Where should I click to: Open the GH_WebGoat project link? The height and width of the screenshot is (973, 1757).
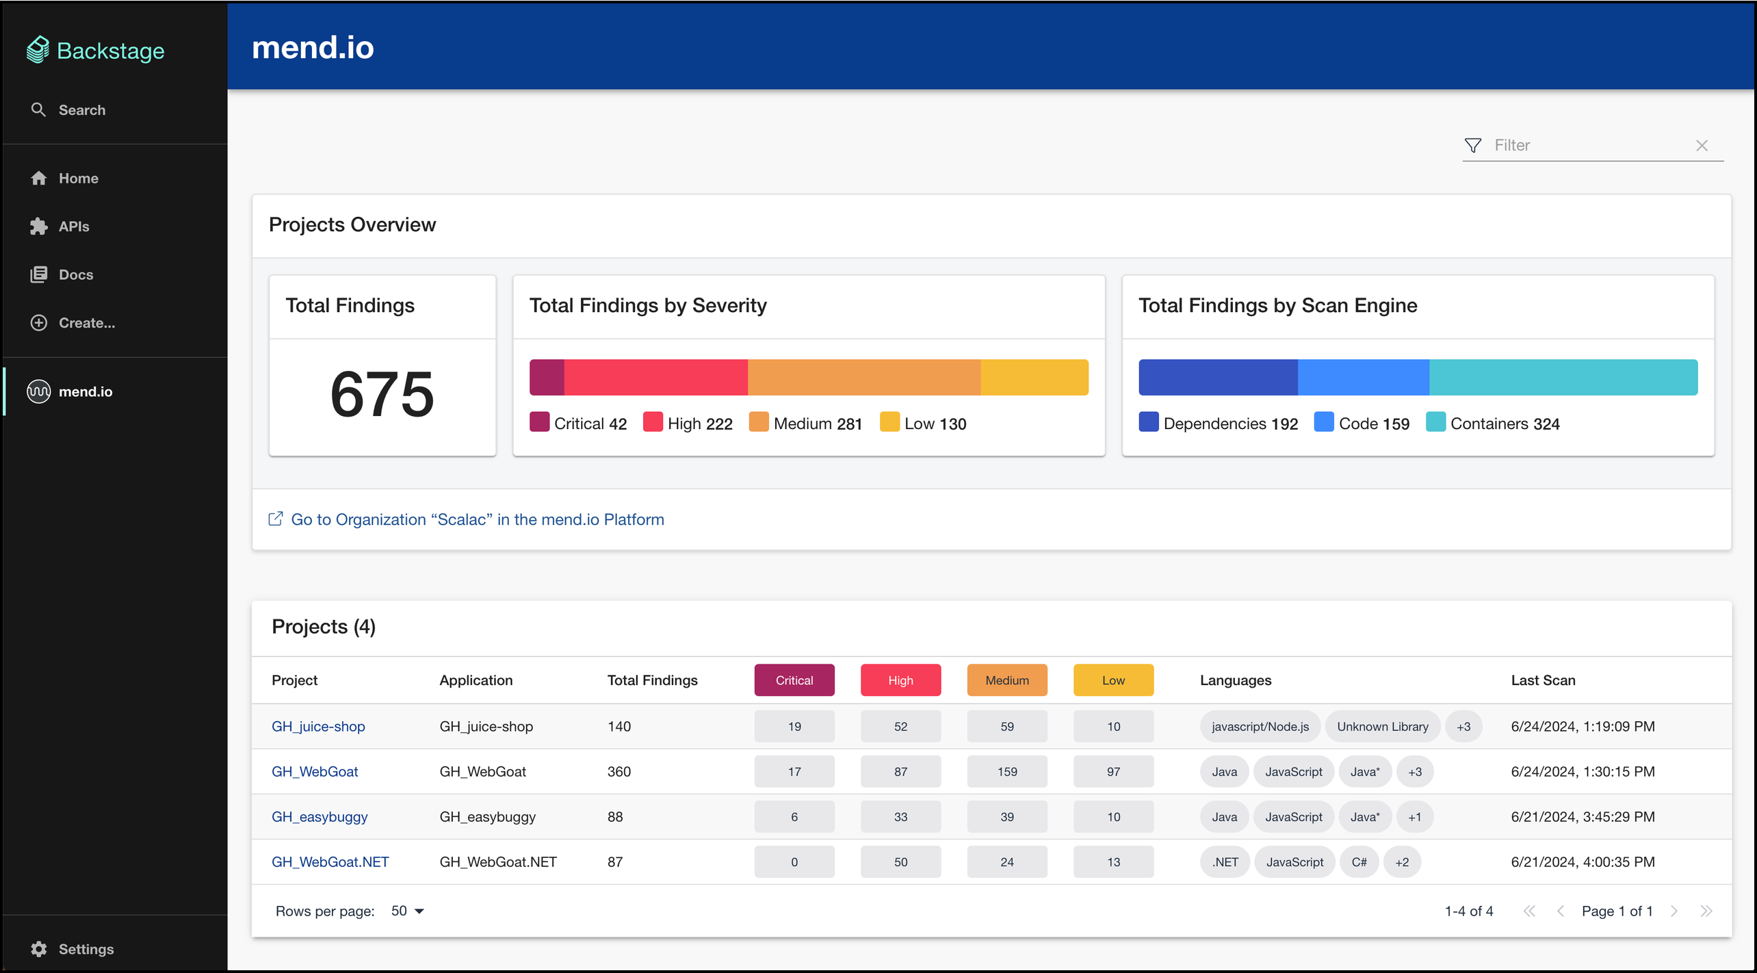[x=315, y=772]
